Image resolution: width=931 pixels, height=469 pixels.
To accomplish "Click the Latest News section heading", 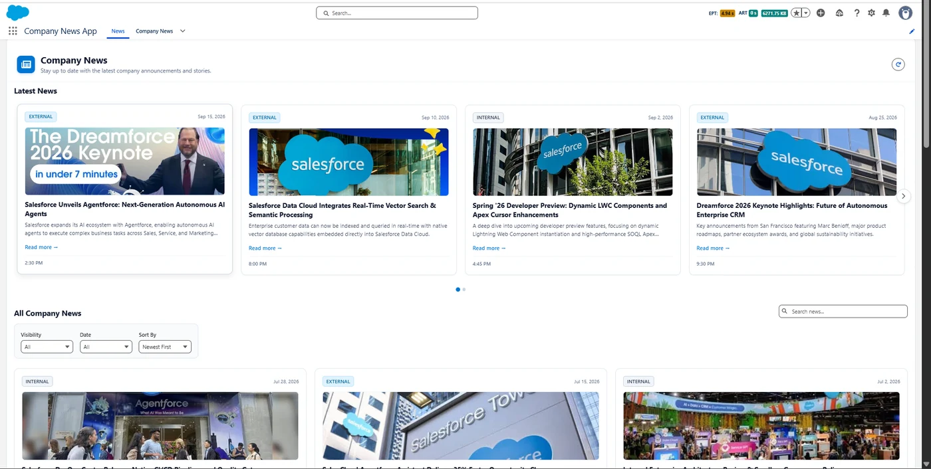I will coord(36,91).
